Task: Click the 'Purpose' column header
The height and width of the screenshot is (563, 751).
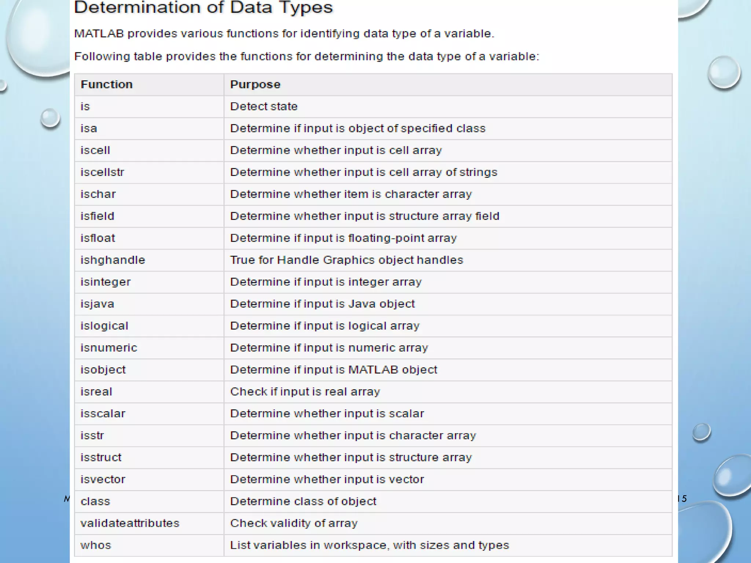Action: 255,85
